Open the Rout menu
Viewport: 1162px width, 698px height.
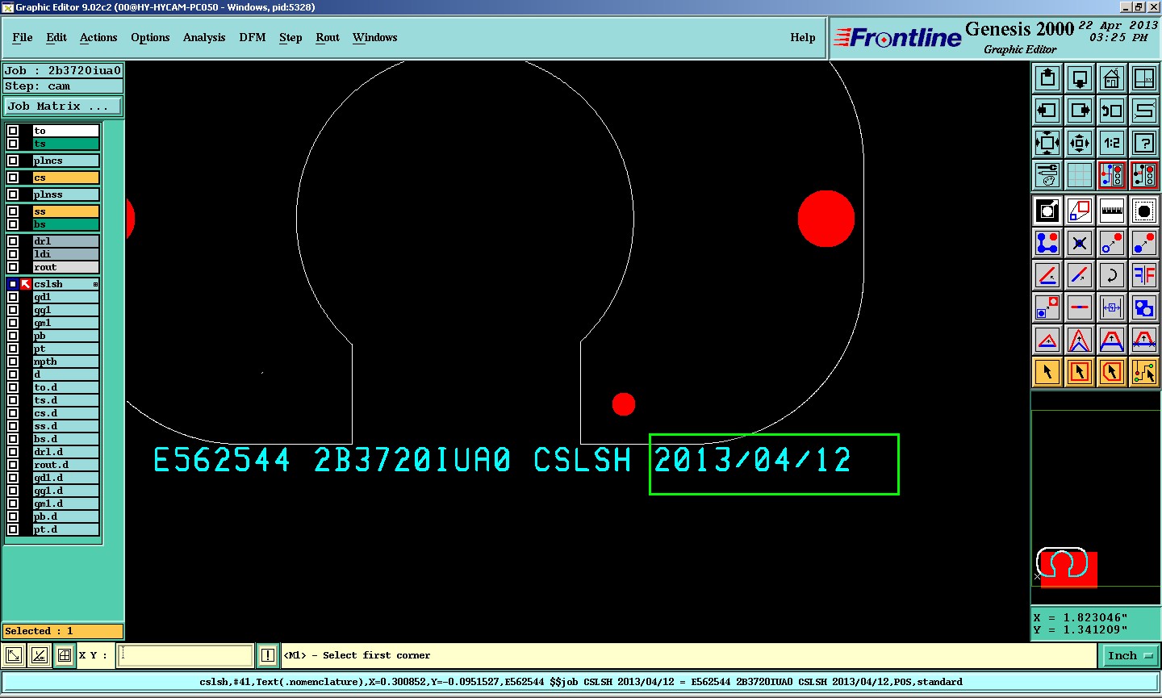tap(328, 38)
